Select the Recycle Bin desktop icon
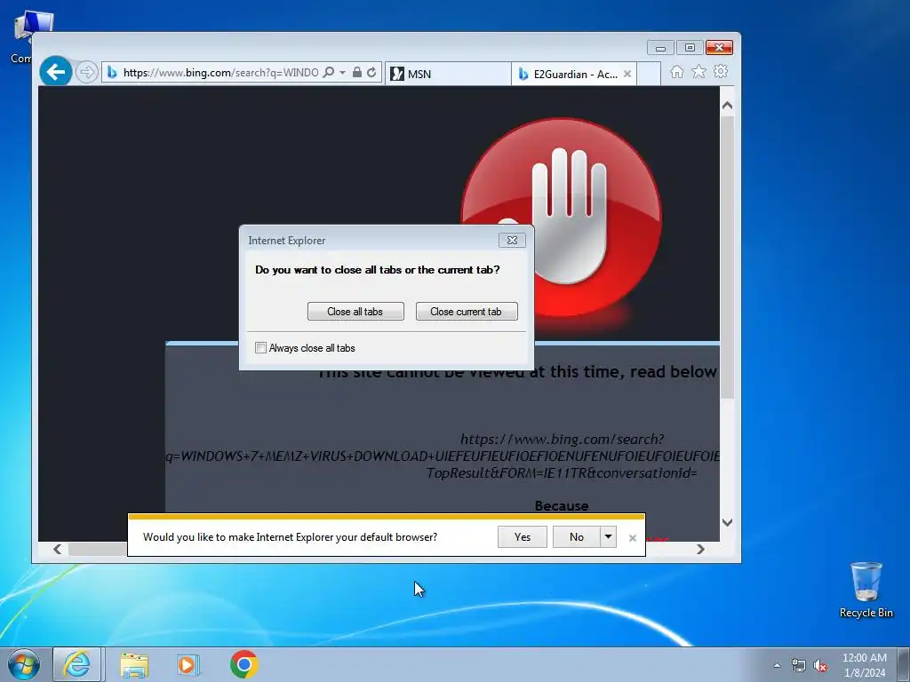The height and width of the screenshot is (682, 910). click(x=866, y=590)
